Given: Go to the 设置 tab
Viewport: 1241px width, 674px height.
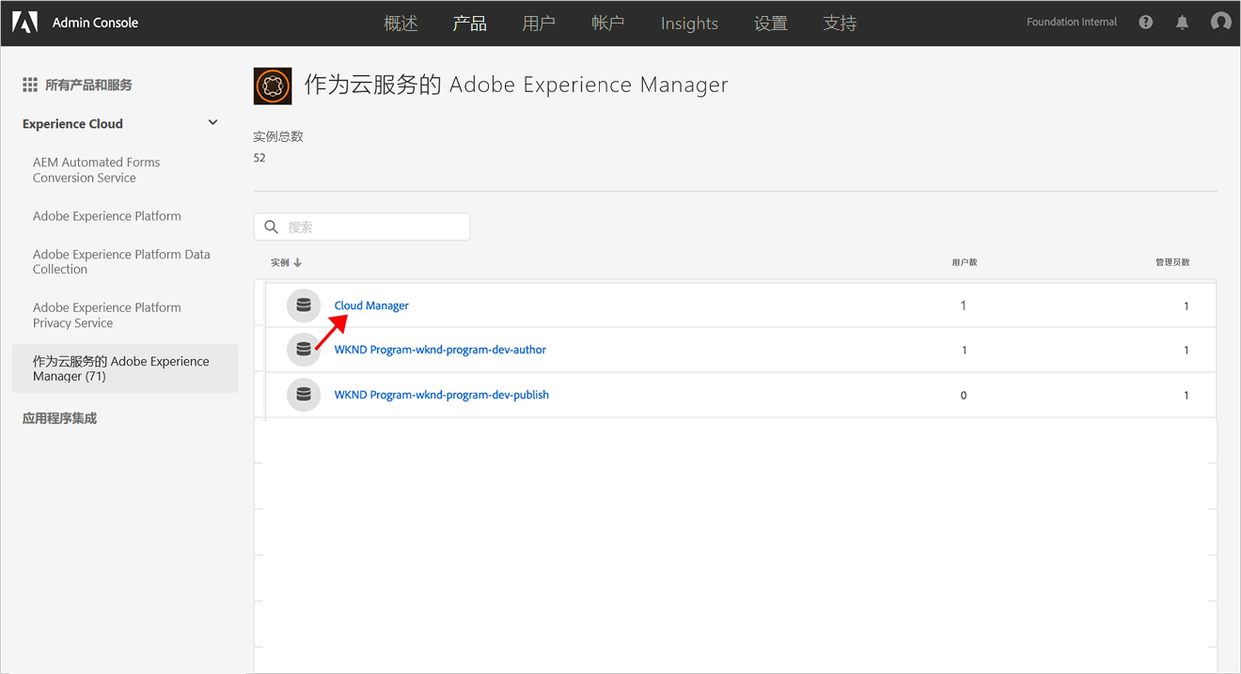Looking at the screenshot, I should coord(770,24).
